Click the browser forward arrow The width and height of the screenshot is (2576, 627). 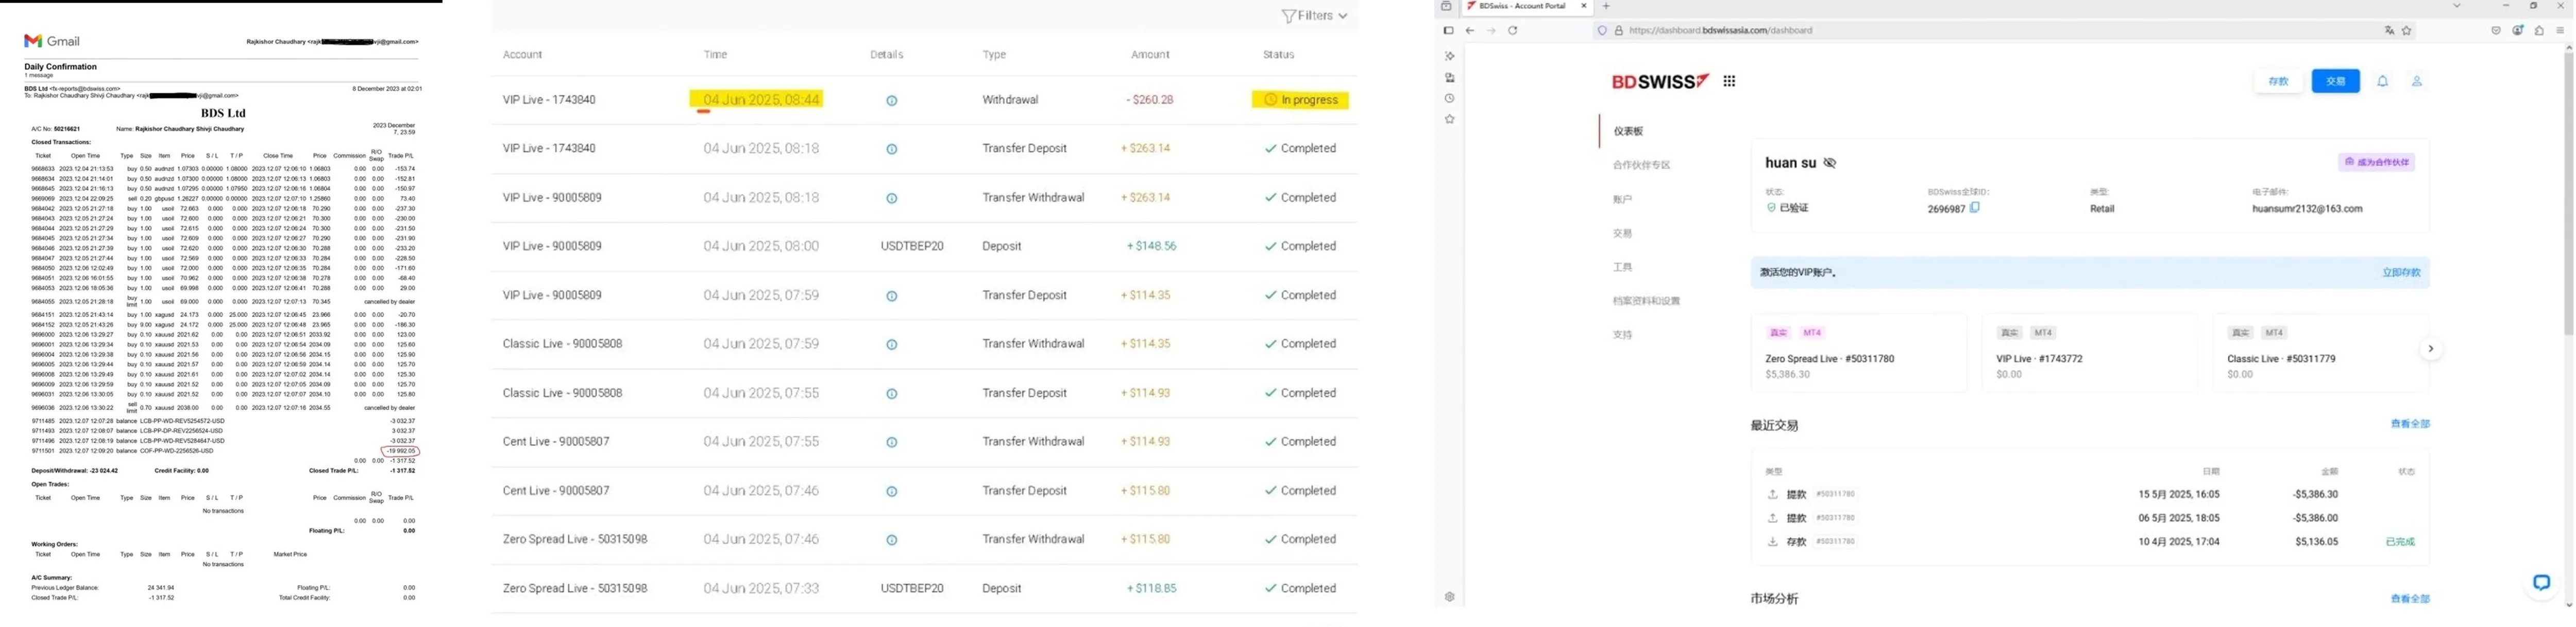coord(1491,31)
